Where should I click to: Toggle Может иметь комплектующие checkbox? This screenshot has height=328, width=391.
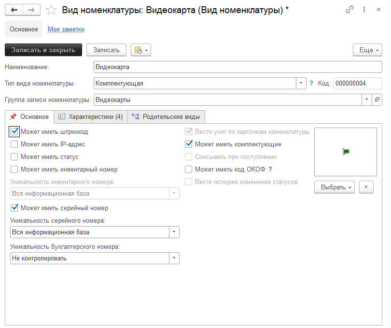click(x=189, y=144)
